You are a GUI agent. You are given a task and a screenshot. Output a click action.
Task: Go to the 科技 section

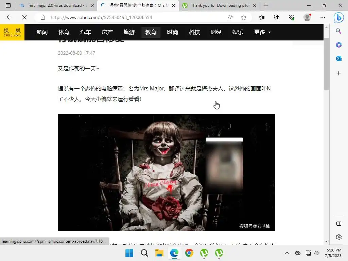point(194,32)
